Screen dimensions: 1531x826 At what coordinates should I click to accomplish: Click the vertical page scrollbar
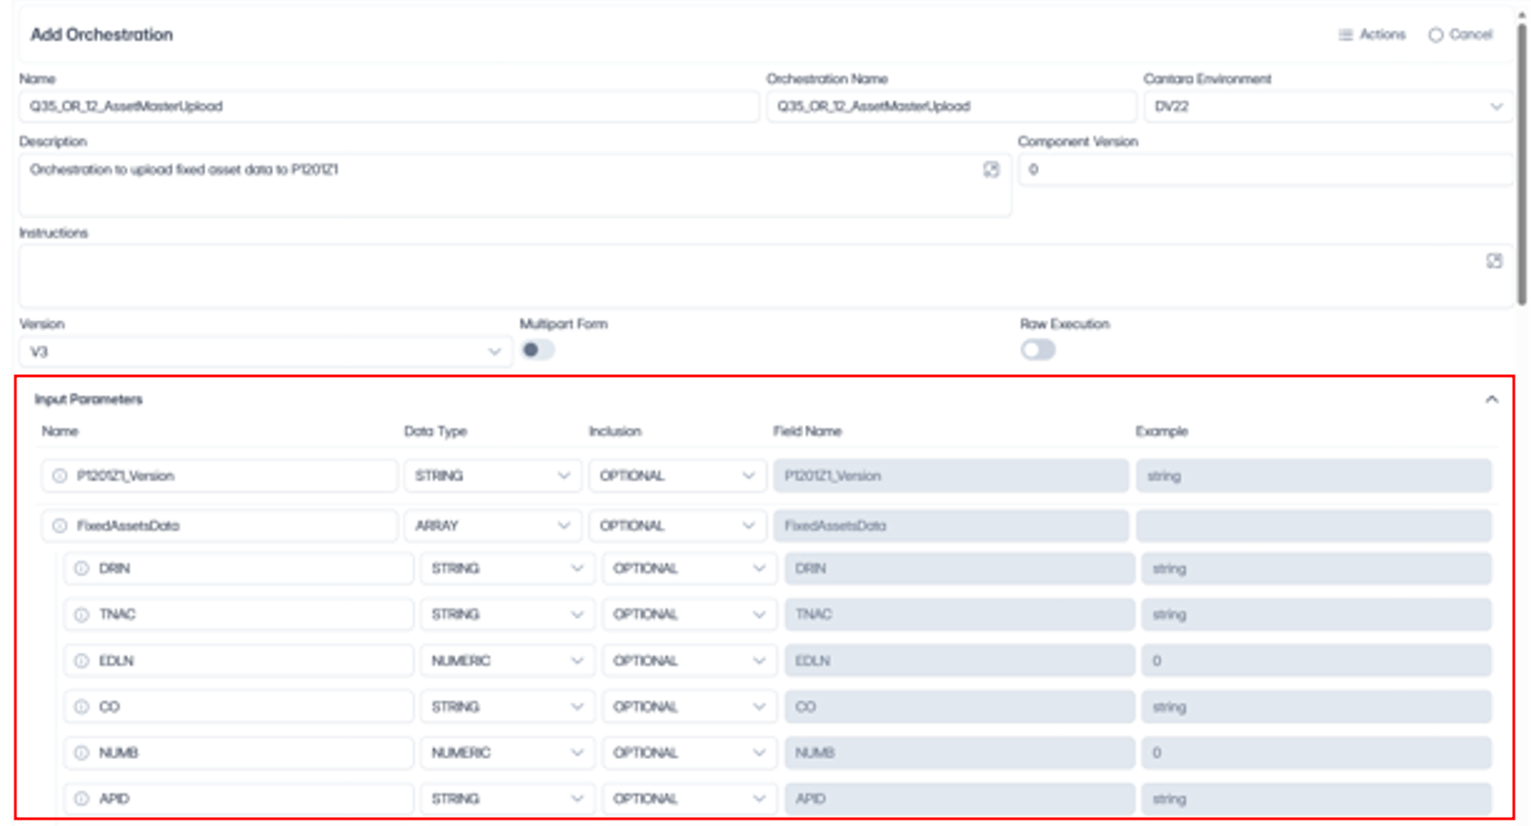pos(1522,163)
